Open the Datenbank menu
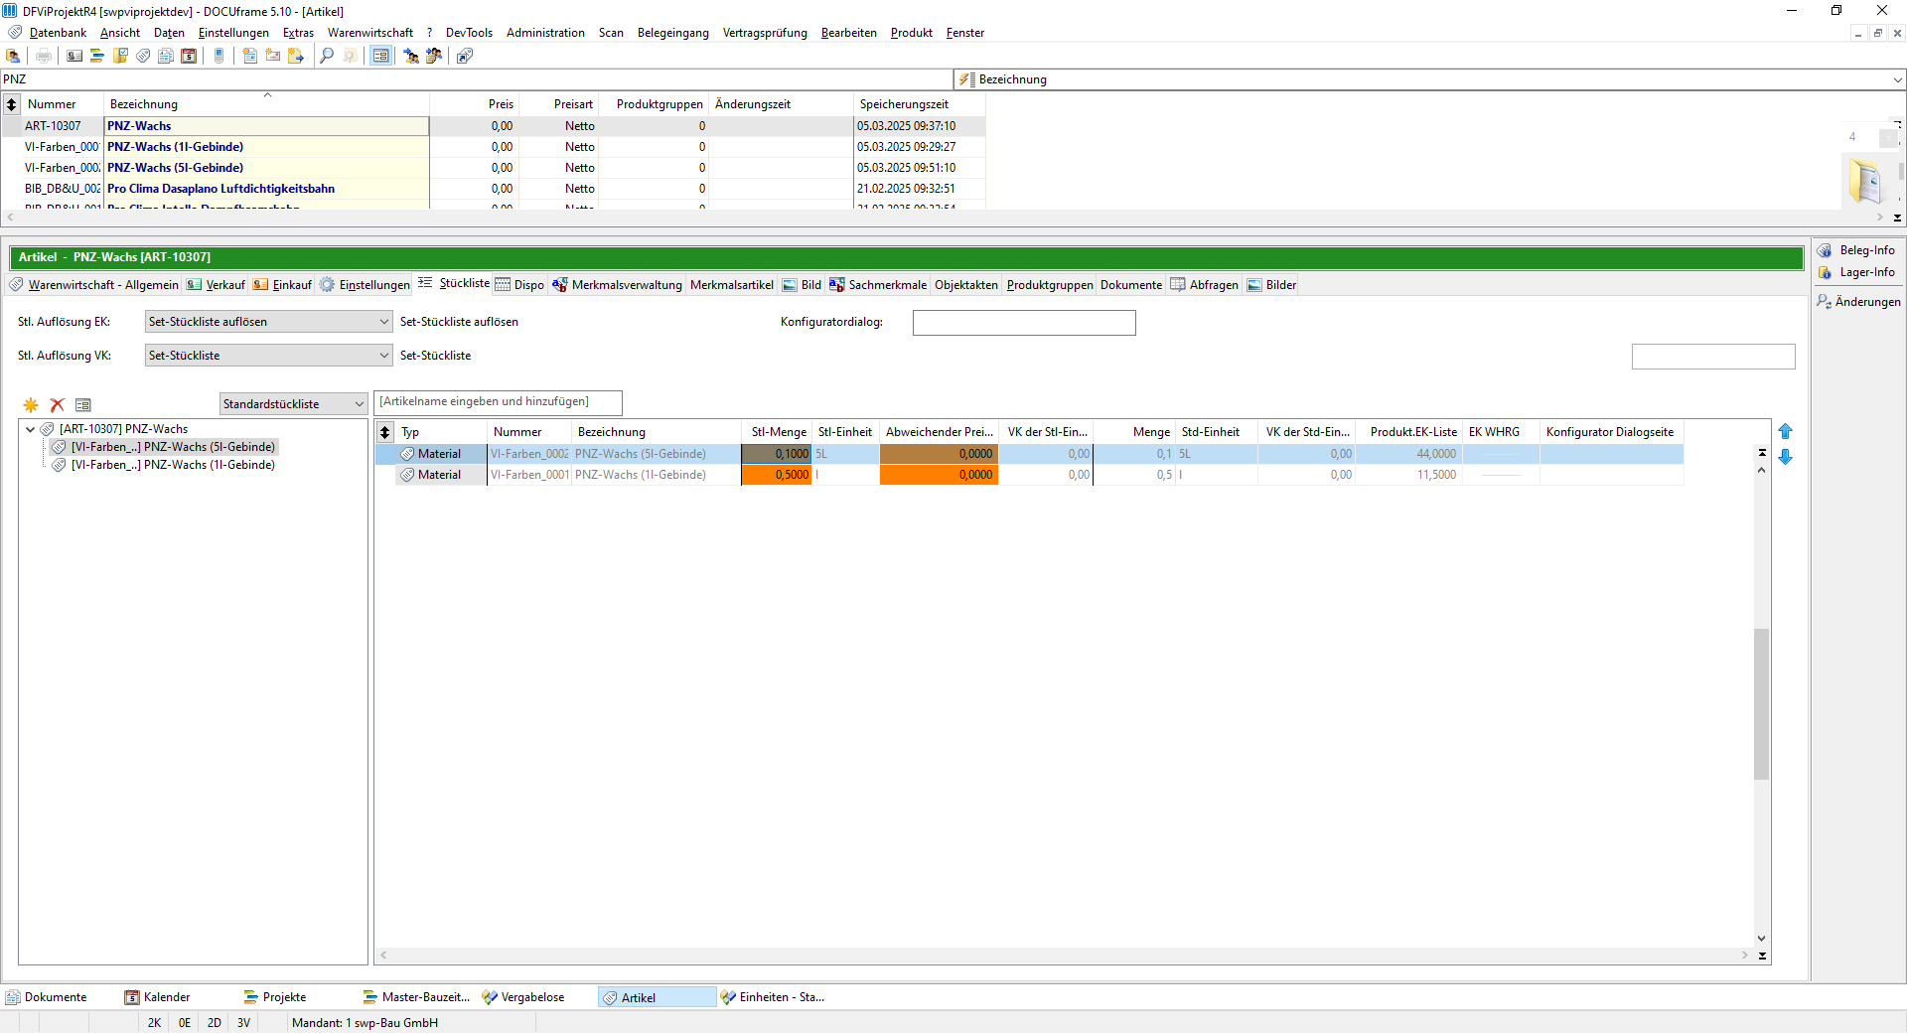Screen dimensions: 1907x1033 tap(58, 33)
